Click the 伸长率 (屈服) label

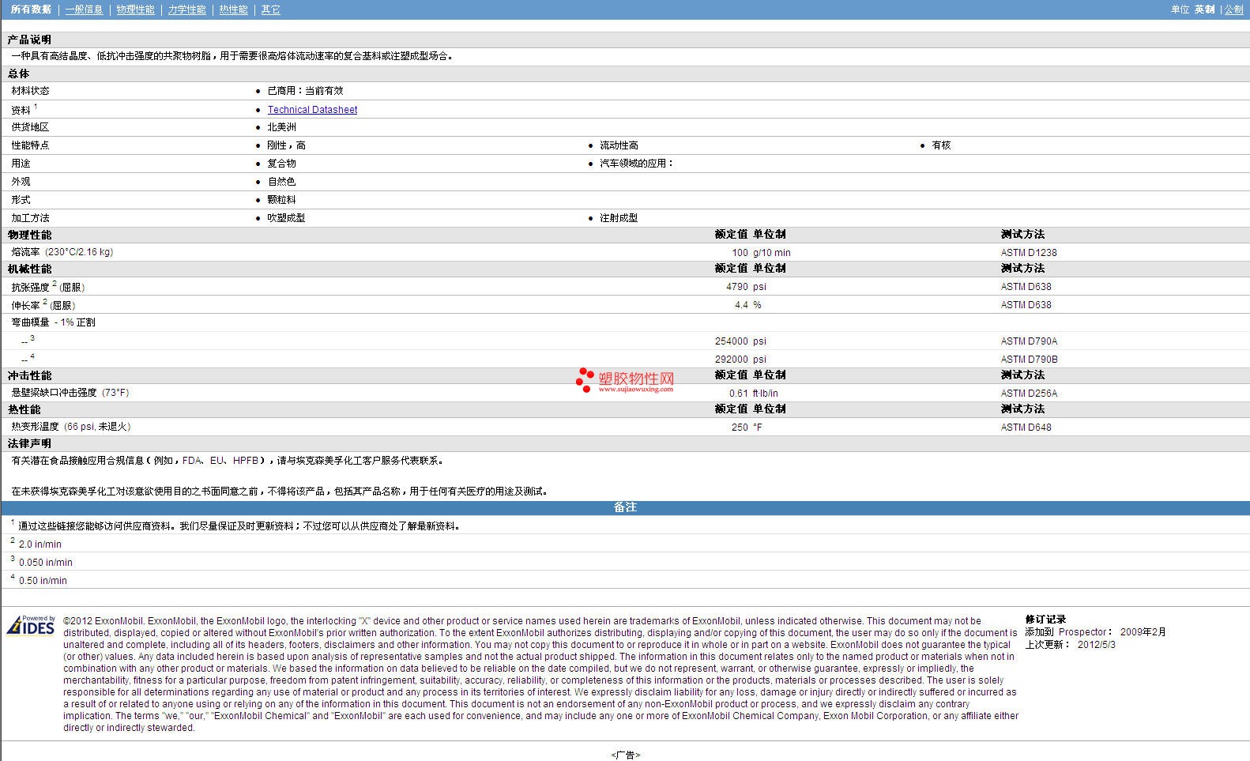[43, 304]
